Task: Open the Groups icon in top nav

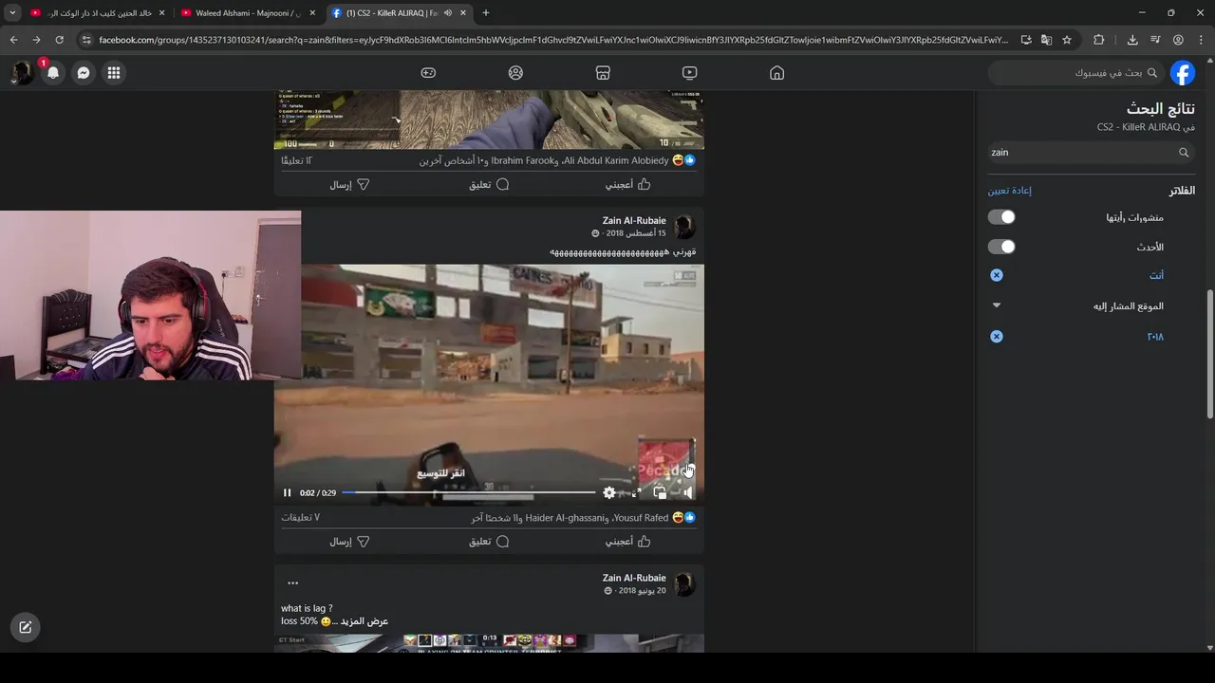Action: [x=515, y=73]
